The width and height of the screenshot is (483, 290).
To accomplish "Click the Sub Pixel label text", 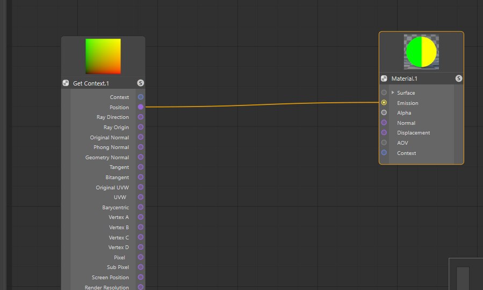I will click(x=118, y=267).
